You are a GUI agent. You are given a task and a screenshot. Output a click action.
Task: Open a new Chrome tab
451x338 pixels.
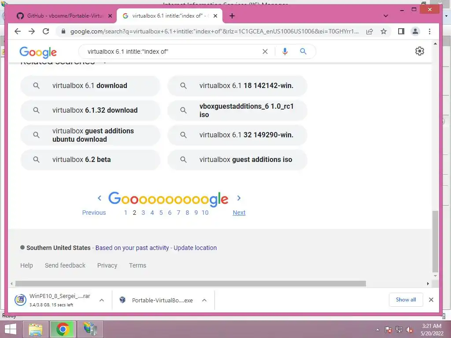click(232, 16)
